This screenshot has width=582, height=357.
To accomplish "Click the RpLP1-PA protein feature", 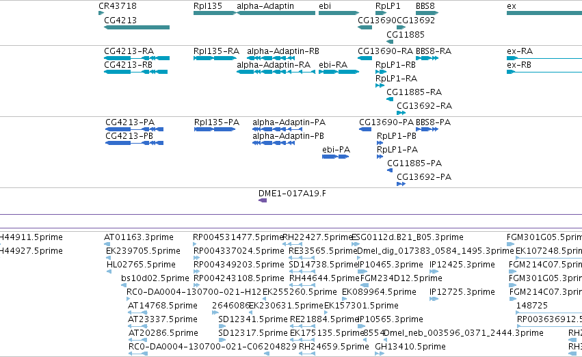I will [380, 157].
